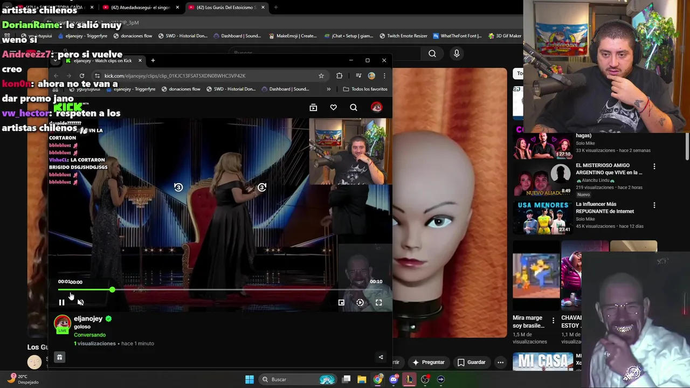Click the gift icon below the clip
This screenshot has height=388, width=690.
click(59, 357)
